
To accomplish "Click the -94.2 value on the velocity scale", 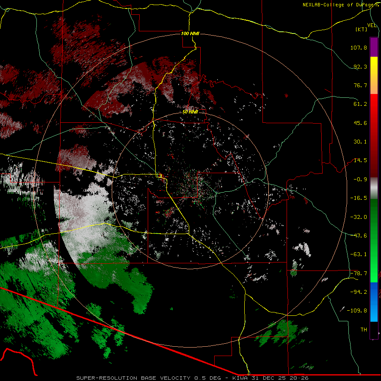I will (359, 292).
